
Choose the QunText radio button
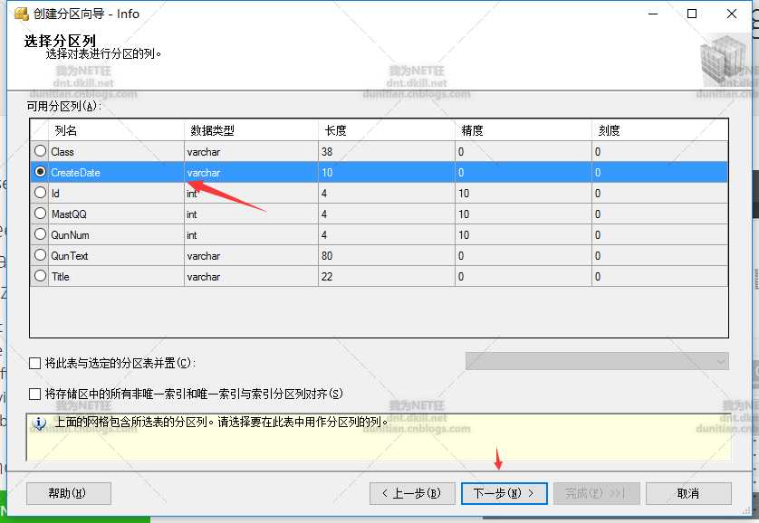40,255
